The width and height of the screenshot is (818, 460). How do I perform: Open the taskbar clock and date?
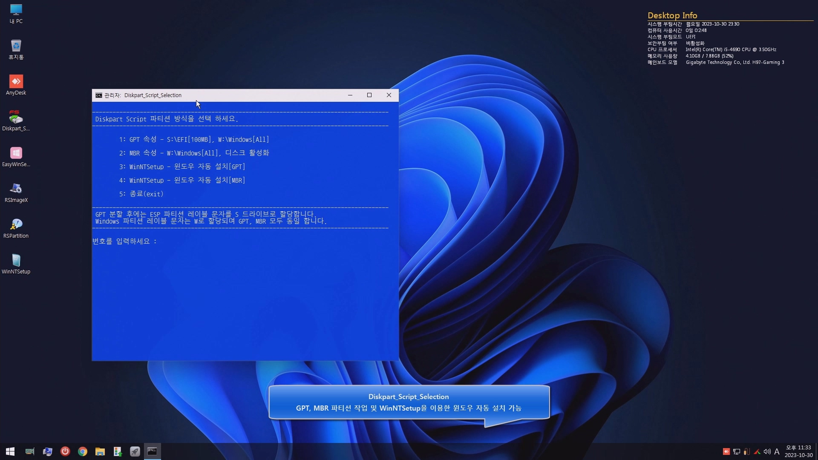(798, 451)
